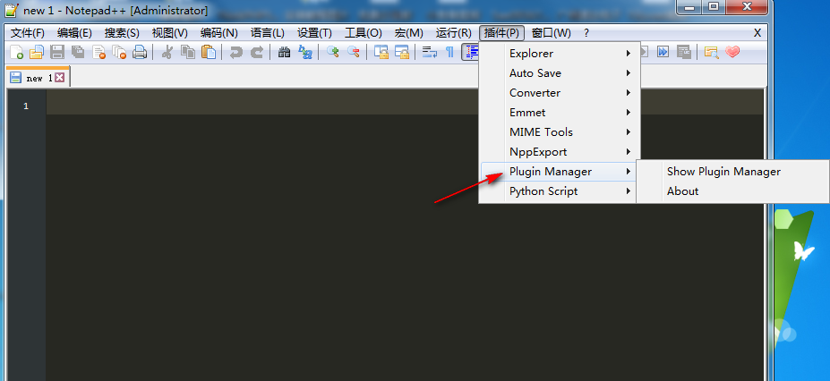
Task: Open the 语言(L) menu
Action: point(268,33)
